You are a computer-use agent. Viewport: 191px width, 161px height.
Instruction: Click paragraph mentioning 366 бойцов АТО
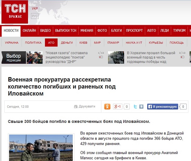click(132, 139)
